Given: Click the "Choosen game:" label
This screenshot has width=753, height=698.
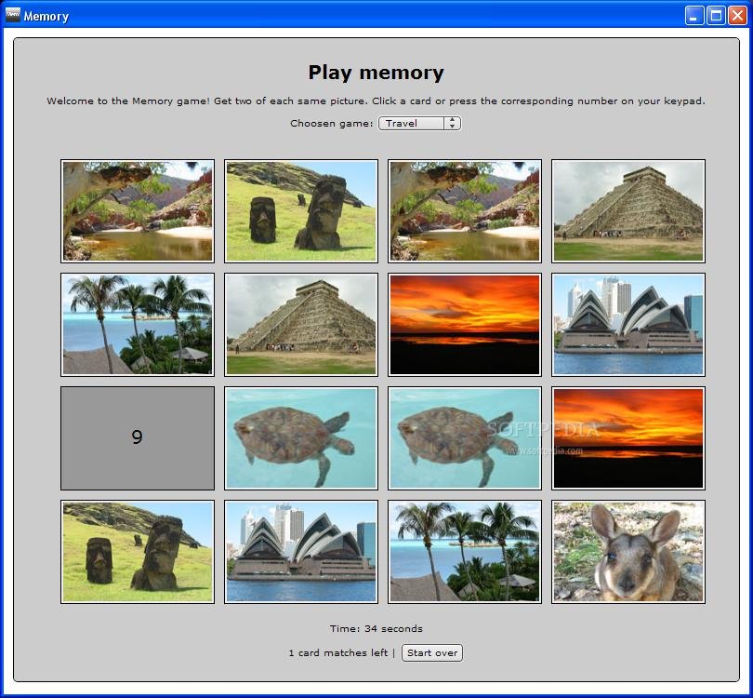Looking at the screenshot, I should click(331, 124).
